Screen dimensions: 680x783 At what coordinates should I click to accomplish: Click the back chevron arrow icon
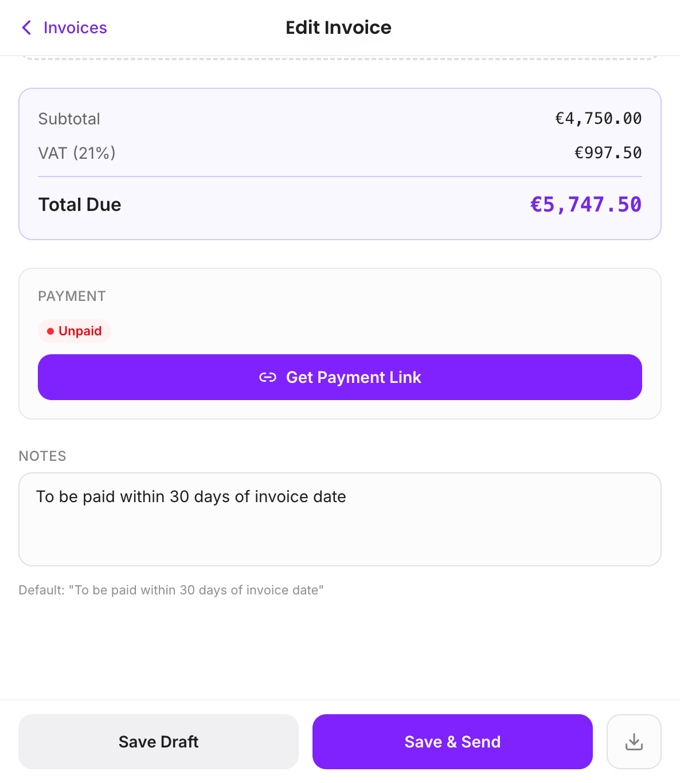point(26,28)
